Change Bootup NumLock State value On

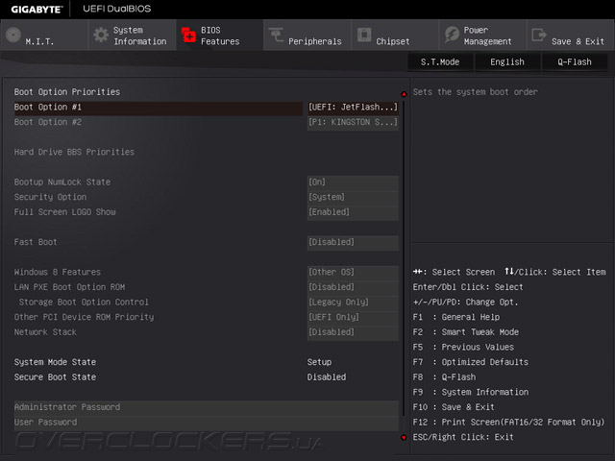pyautogui.click(x=353, y=182)
